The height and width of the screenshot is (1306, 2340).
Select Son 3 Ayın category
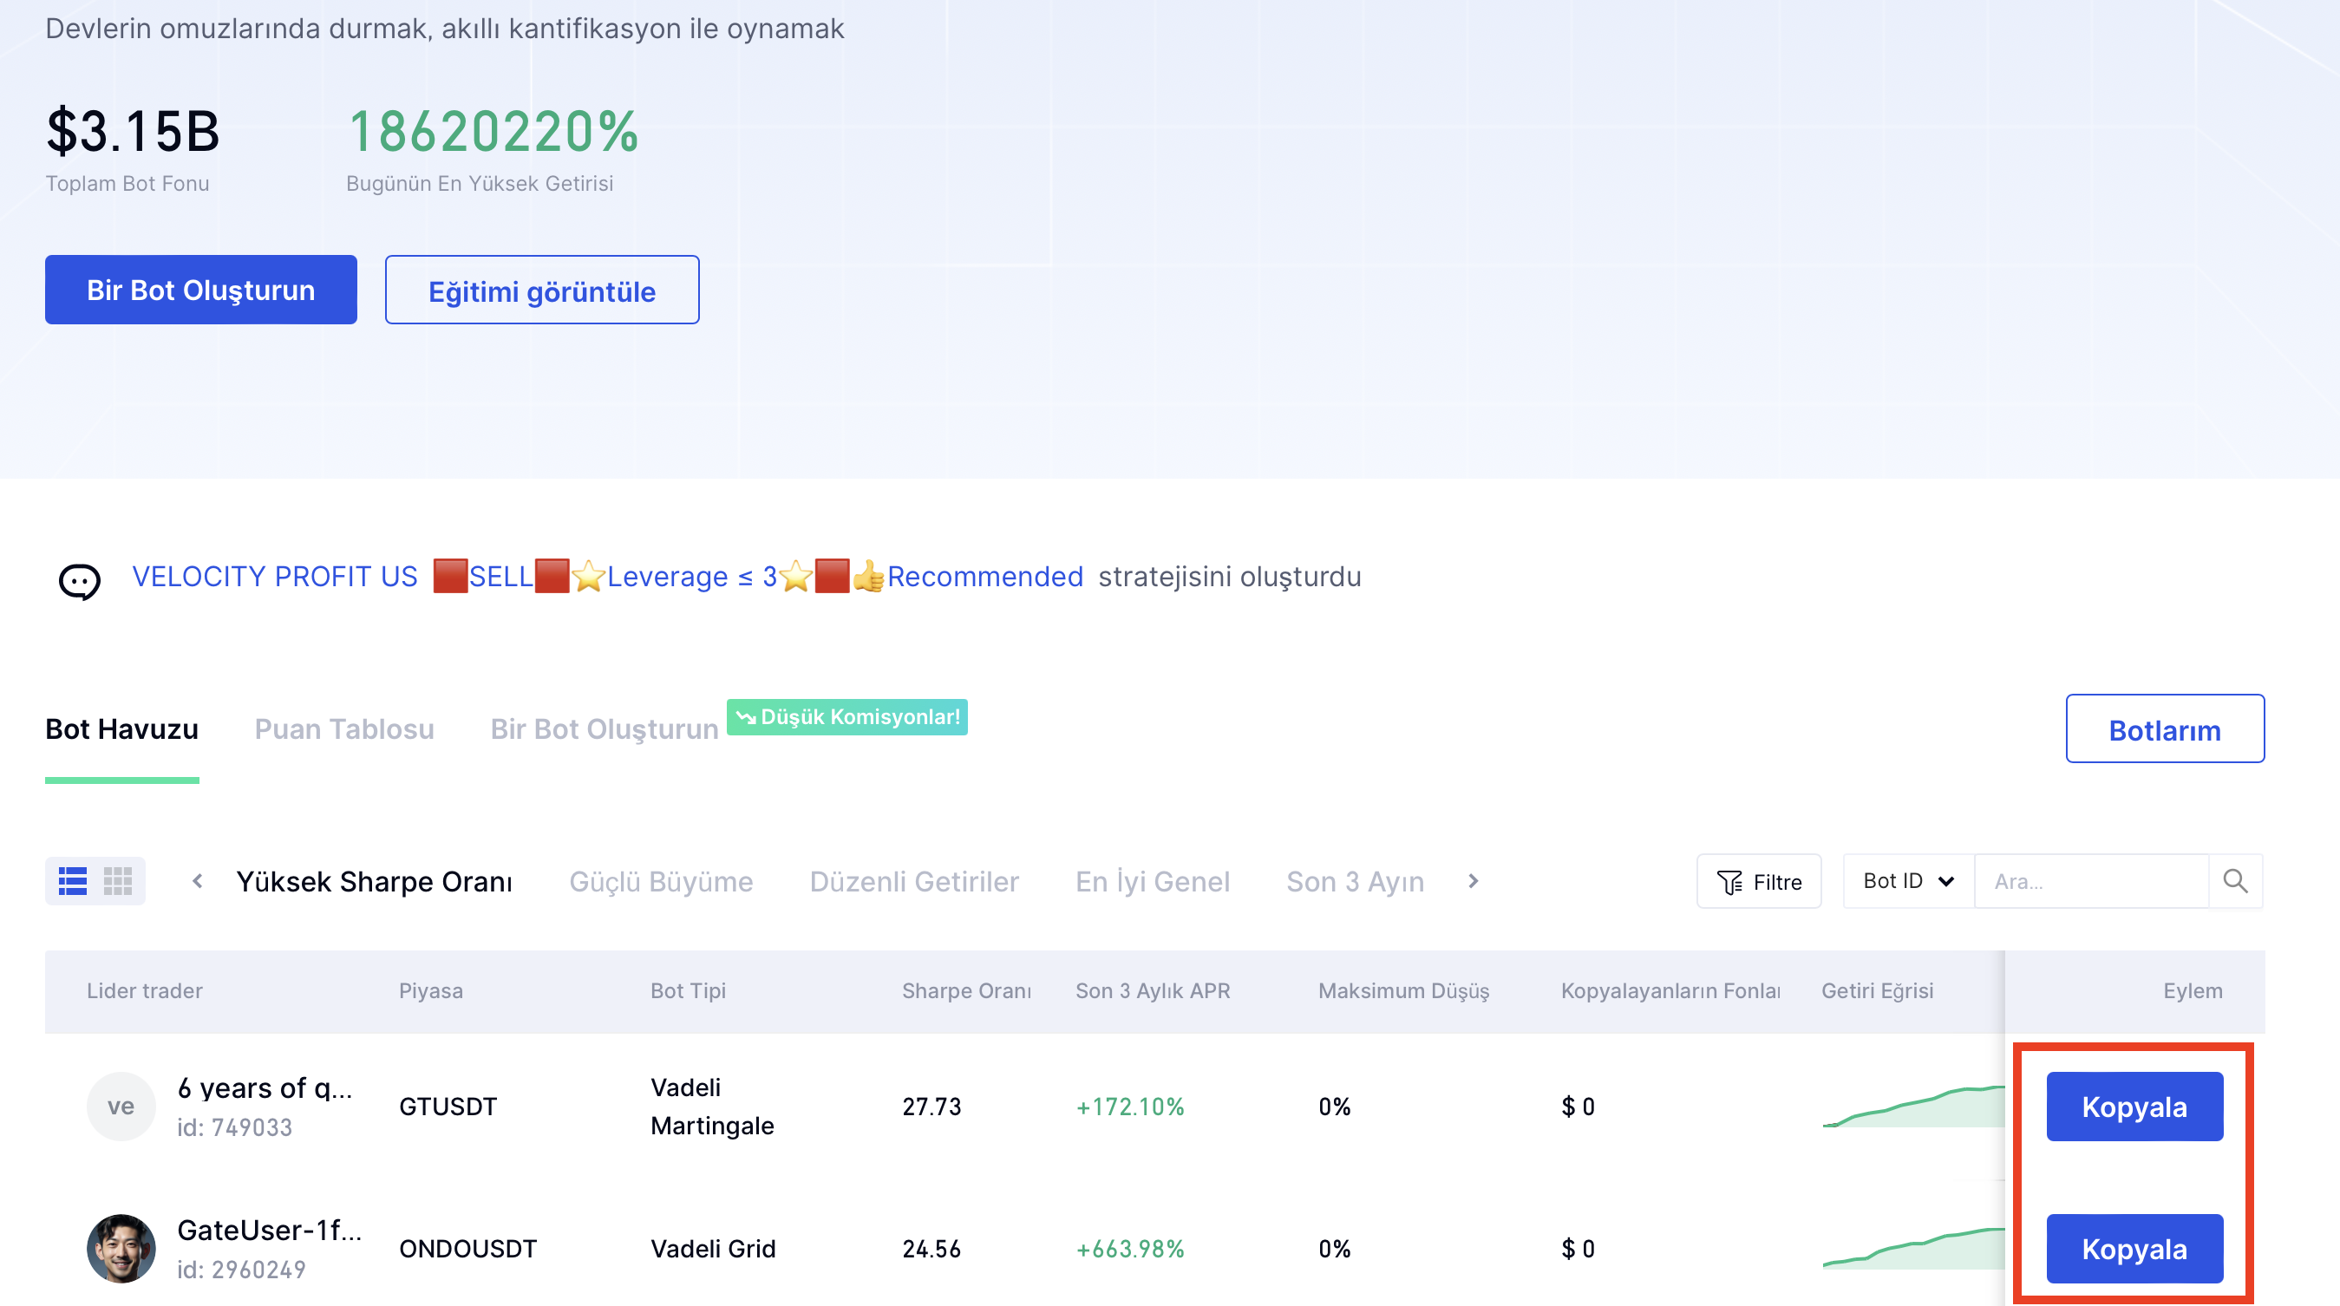1355,881
